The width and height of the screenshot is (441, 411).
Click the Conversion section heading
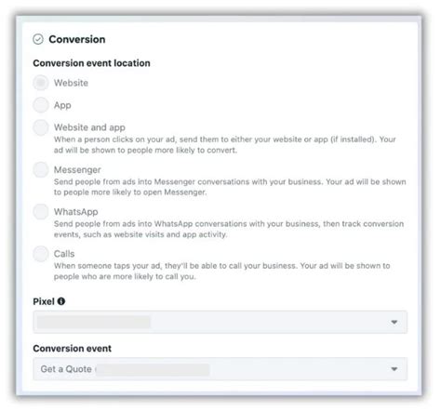click(77, 39)
